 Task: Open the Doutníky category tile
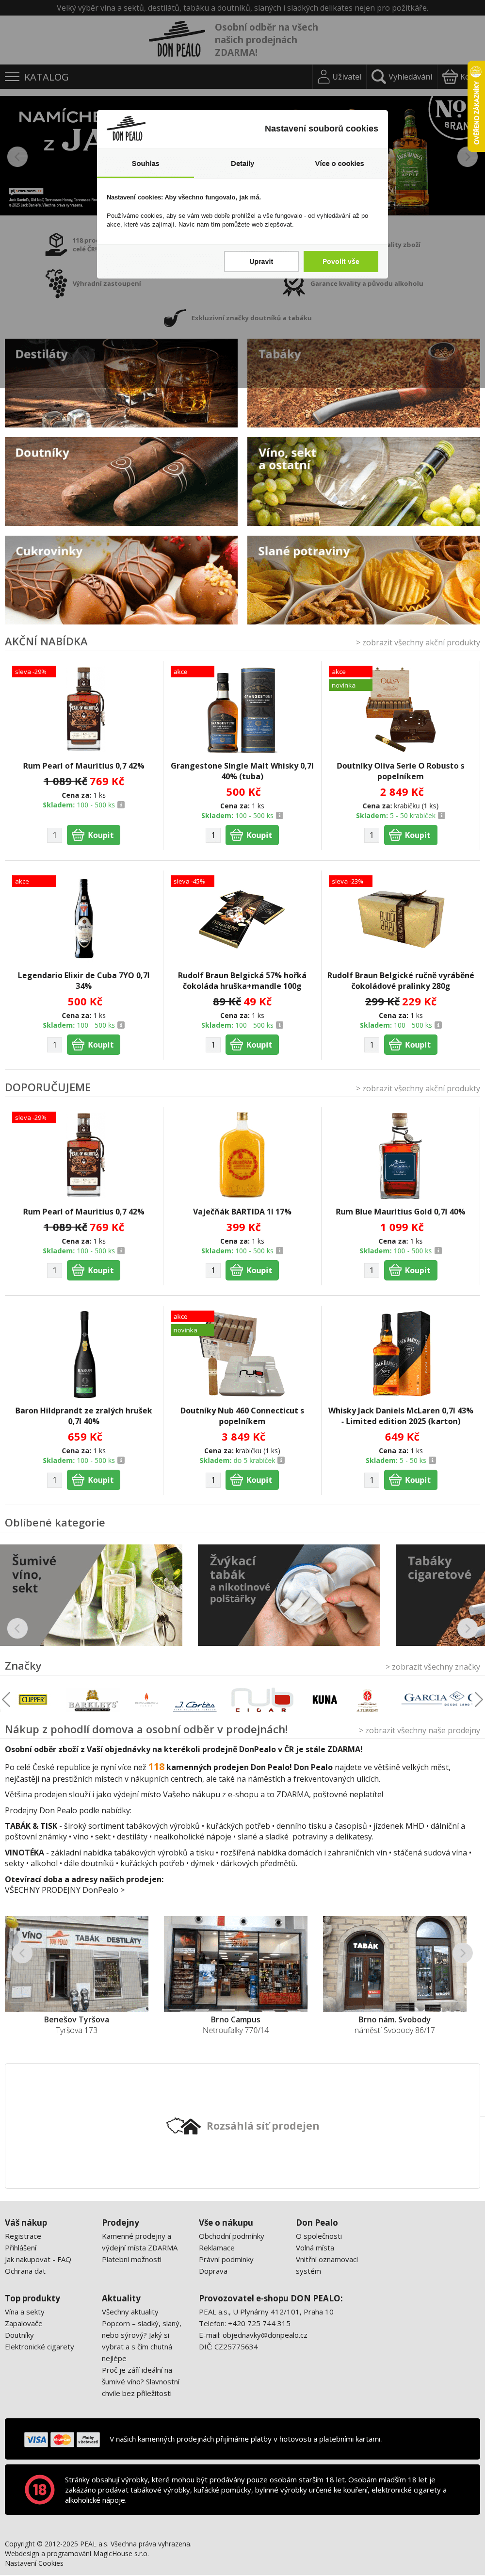[121, 481]
